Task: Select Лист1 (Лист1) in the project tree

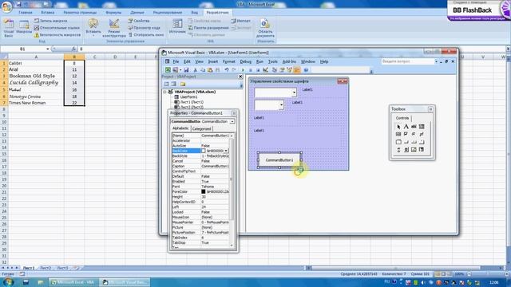Action: [192, 102]
